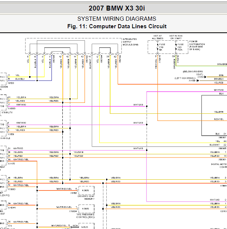Select the "HOT AT ALL TIMES" label

[157, 37]
